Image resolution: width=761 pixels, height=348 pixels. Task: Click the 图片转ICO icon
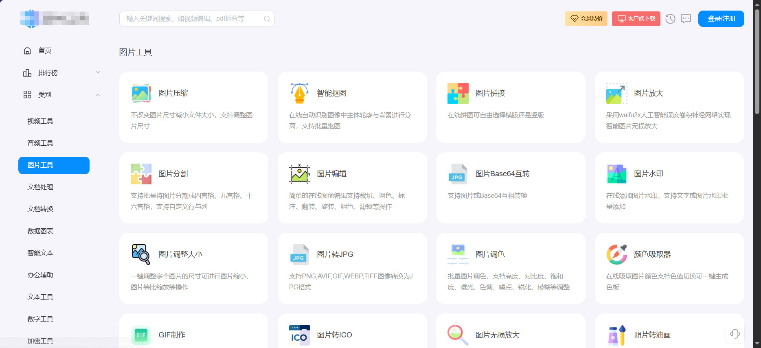300,335
